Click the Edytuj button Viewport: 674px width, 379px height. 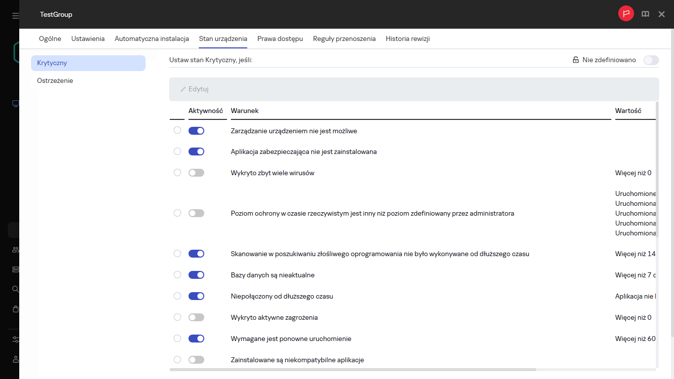tap(194, 89)
